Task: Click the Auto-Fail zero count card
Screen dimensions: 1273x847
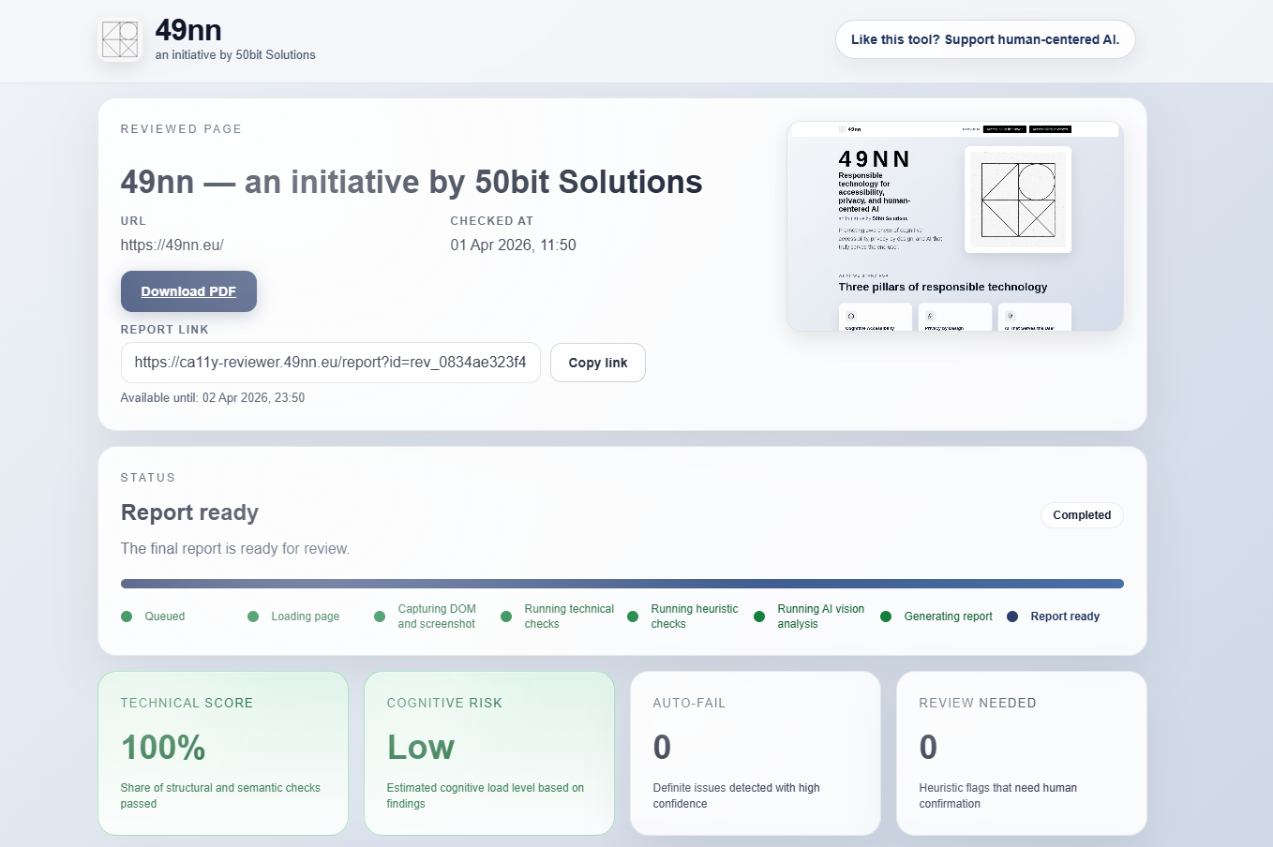Action: point(756,752)
